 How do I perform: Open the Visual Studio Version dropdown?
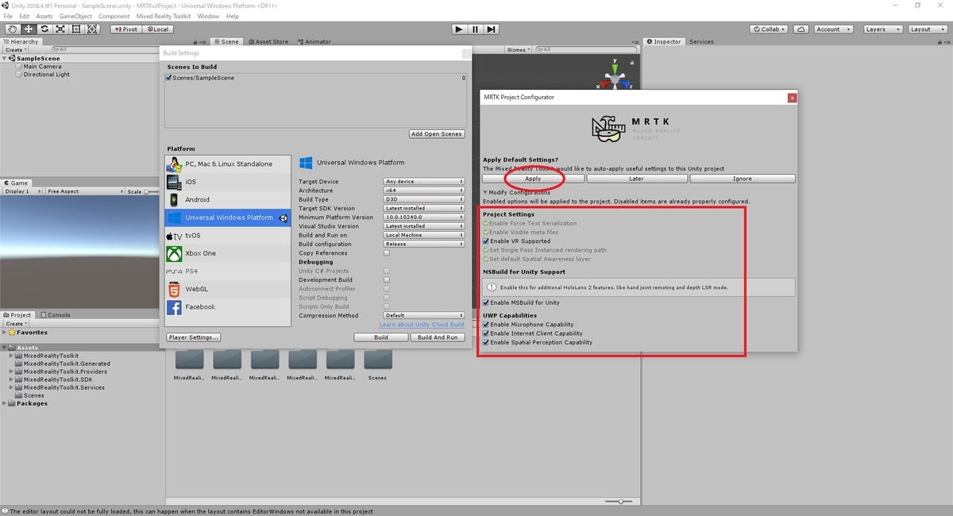pyautogui.click(x=424, y=226)
